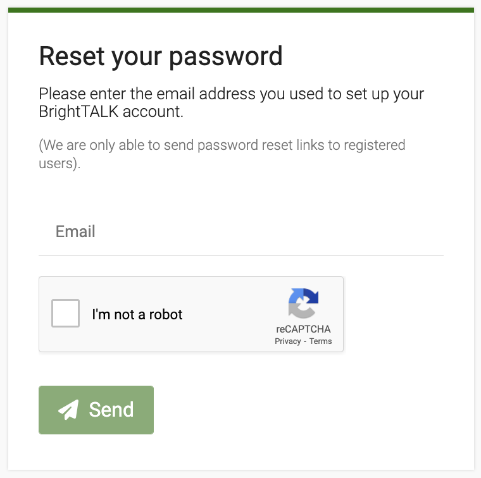
Task: Click the dash between Privacy and Terms
Action: pos(304,341)
